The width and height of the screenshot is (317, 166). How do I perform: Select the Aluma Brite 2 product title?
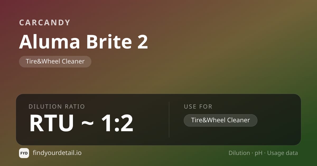[x=83, y=42]
